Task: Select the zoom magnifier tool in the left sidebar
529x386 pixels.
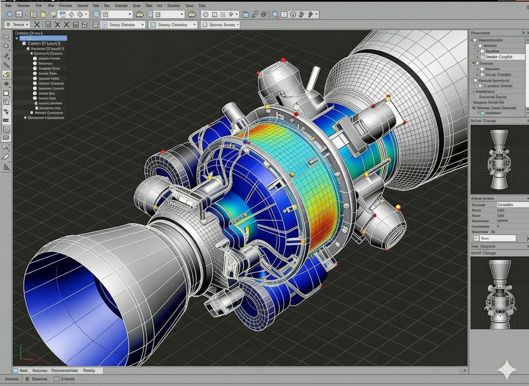Action: coord(6,147)
